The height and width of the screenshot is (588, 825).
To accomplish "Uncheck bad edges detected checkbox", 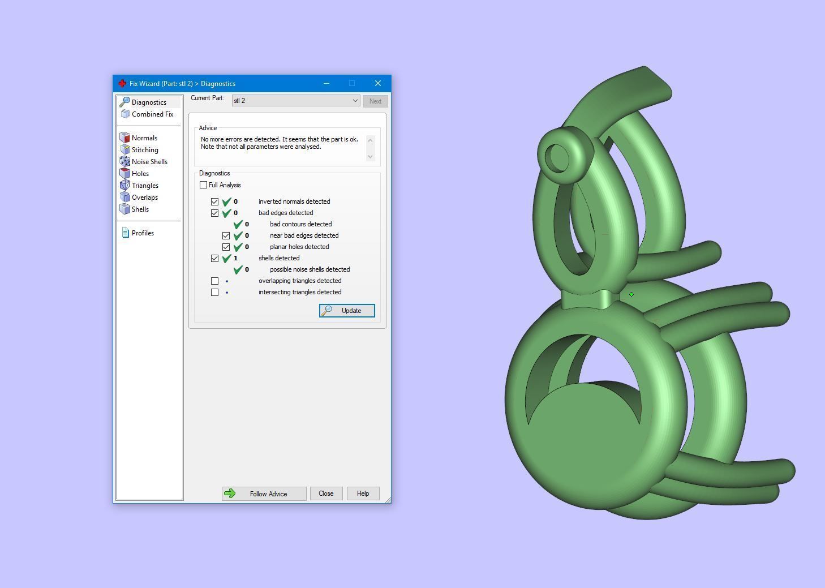I will pyautogui.click(x=215, y=213).
